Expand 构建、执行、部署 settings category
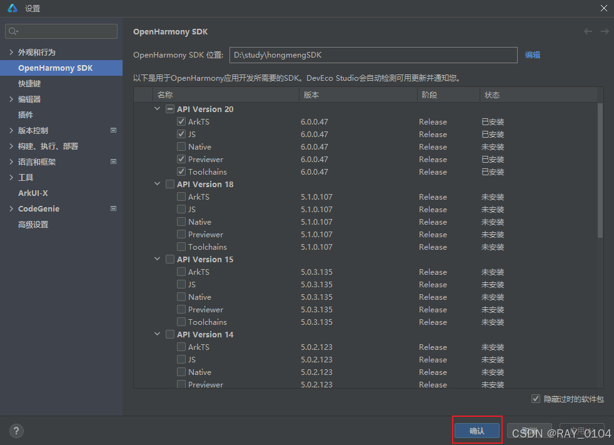Viewport: 614px width, 445px height. click(11, 146)
